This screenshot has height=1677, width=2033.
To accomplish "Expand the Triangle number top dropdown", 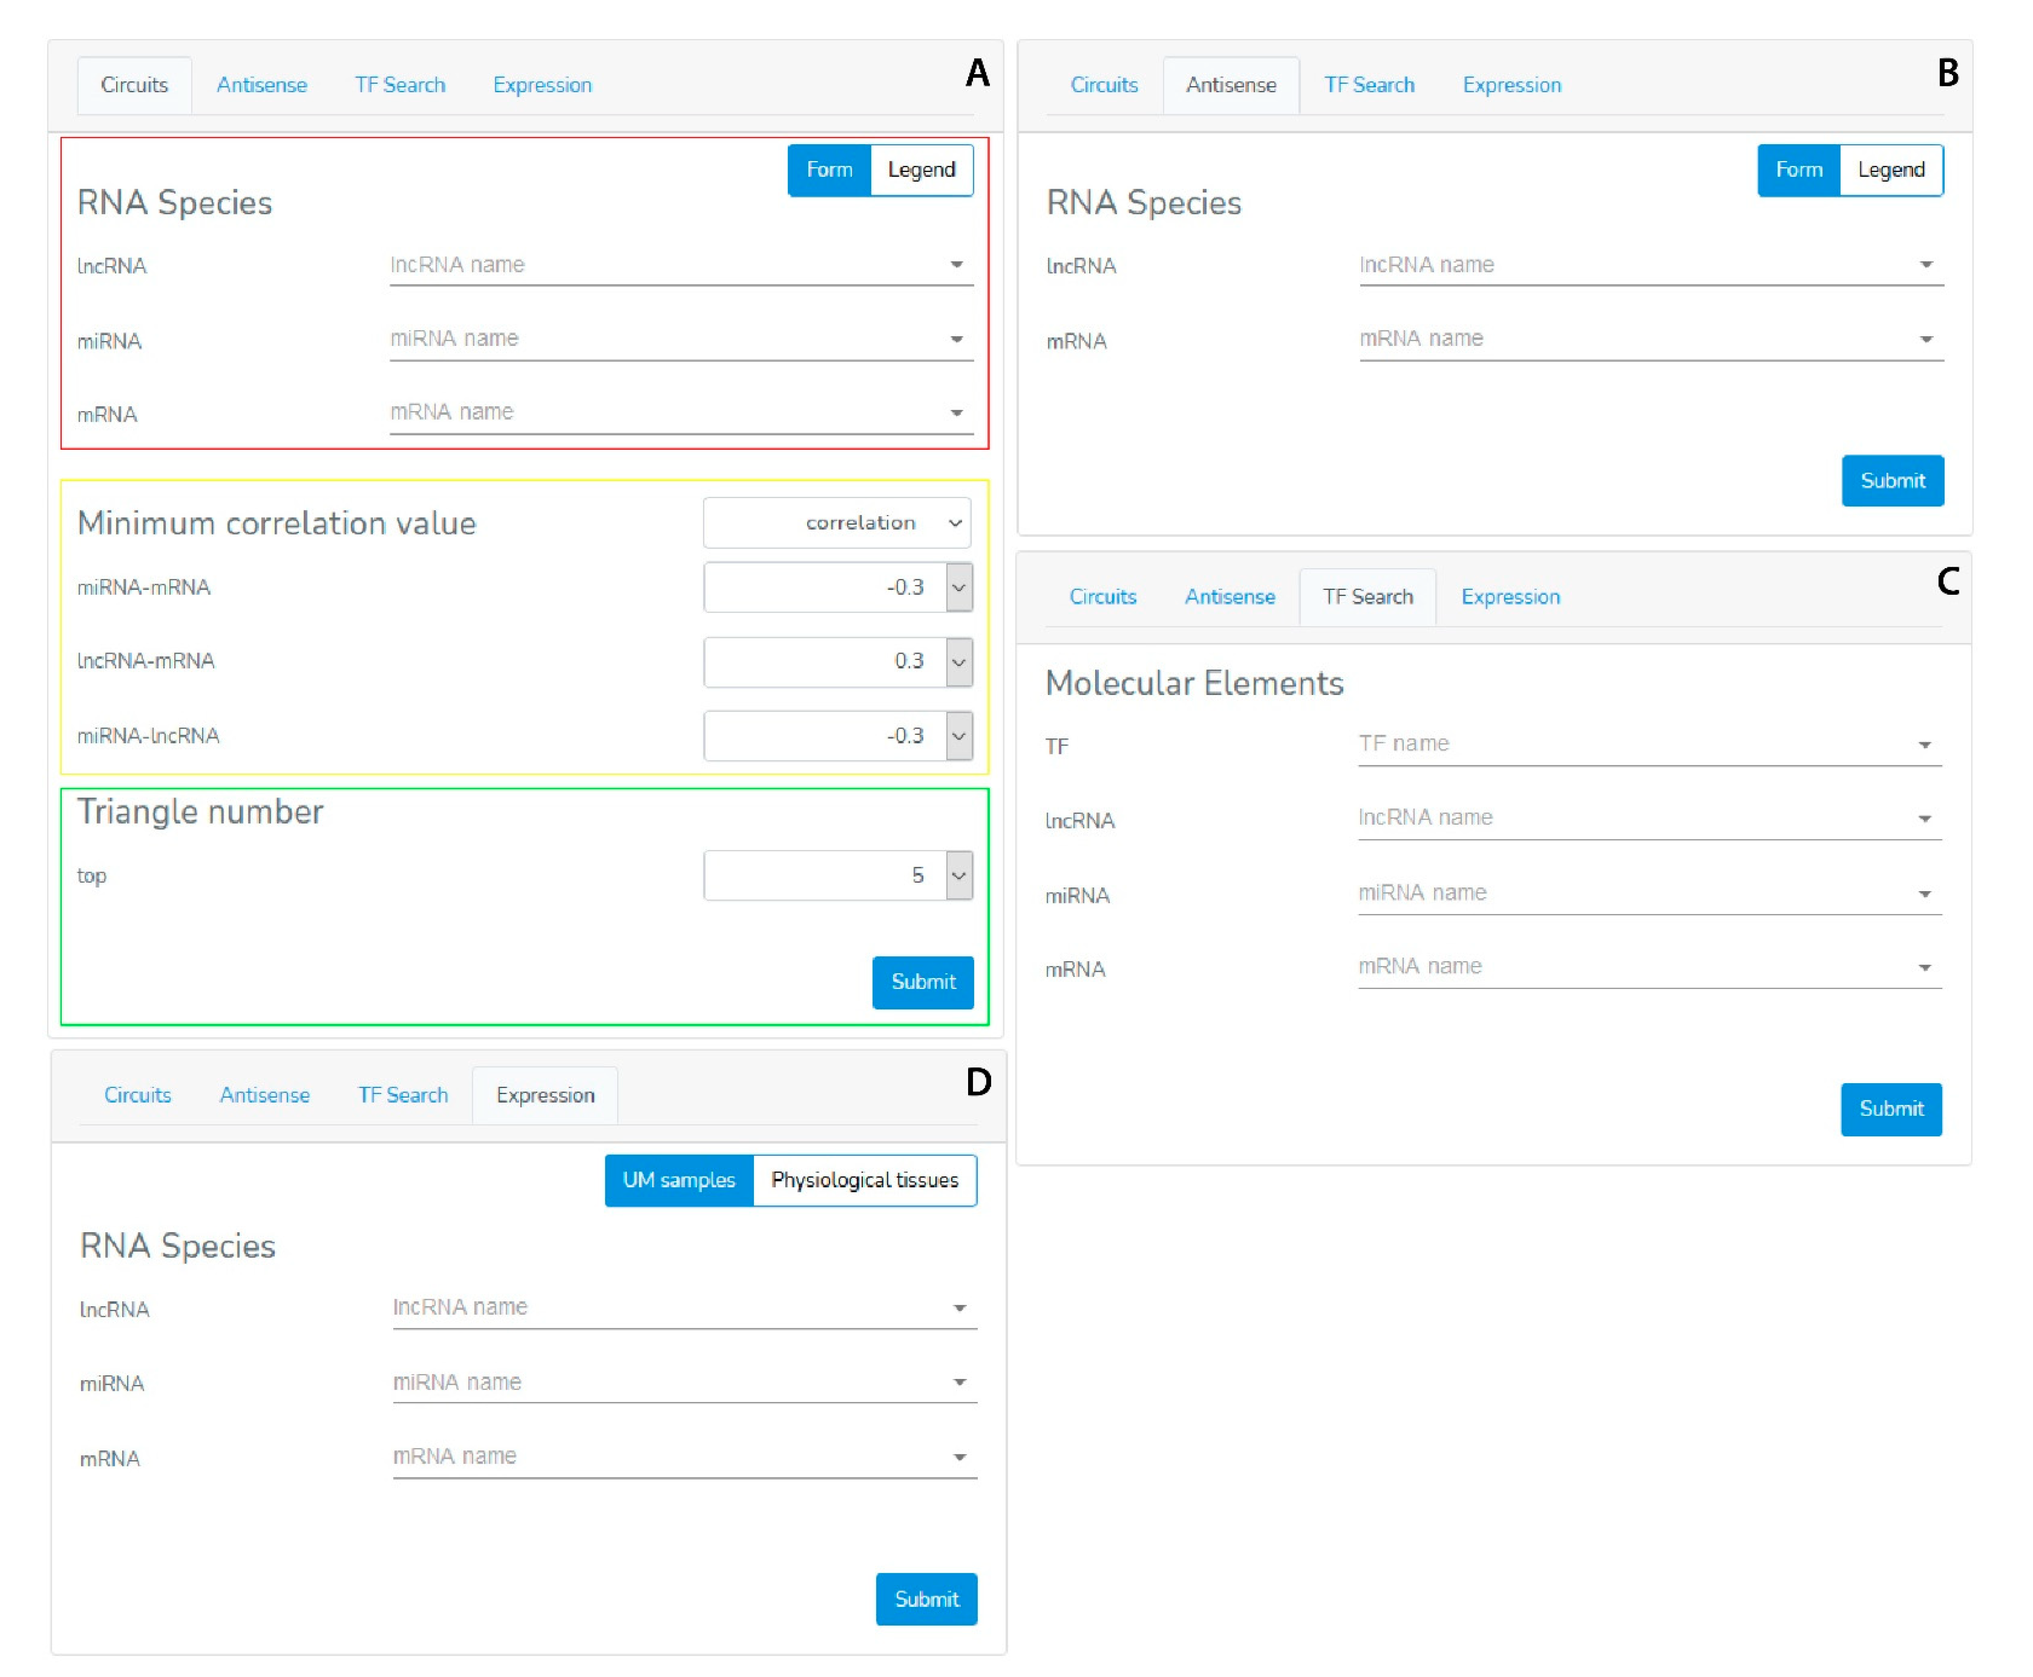I will [957, 875].
